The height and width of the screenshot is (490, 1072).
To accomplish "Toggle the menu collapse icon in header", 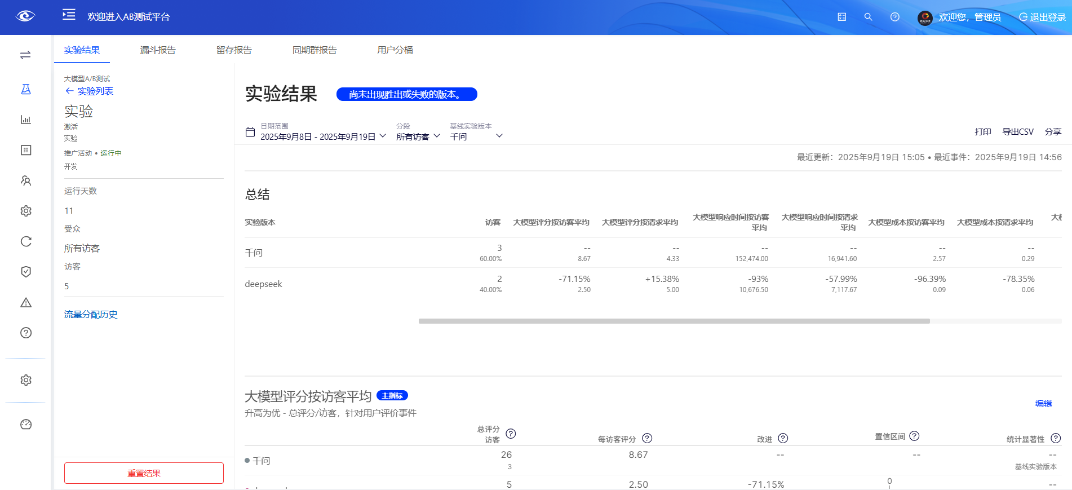I will point(69,15).
